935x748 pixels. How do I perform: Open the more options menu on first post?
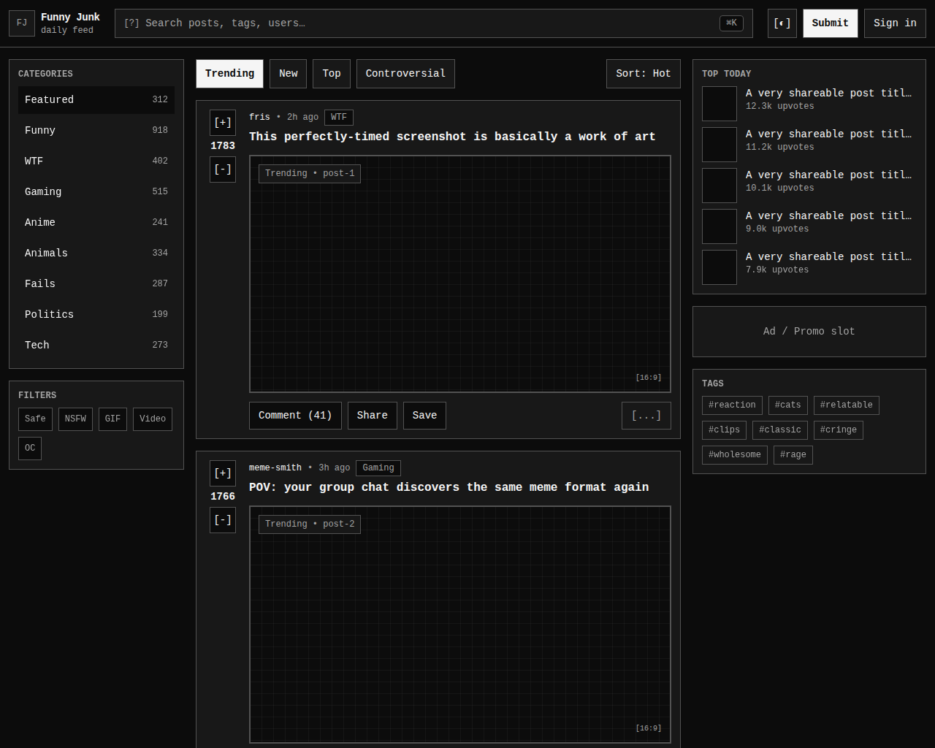tap(646, 416)
